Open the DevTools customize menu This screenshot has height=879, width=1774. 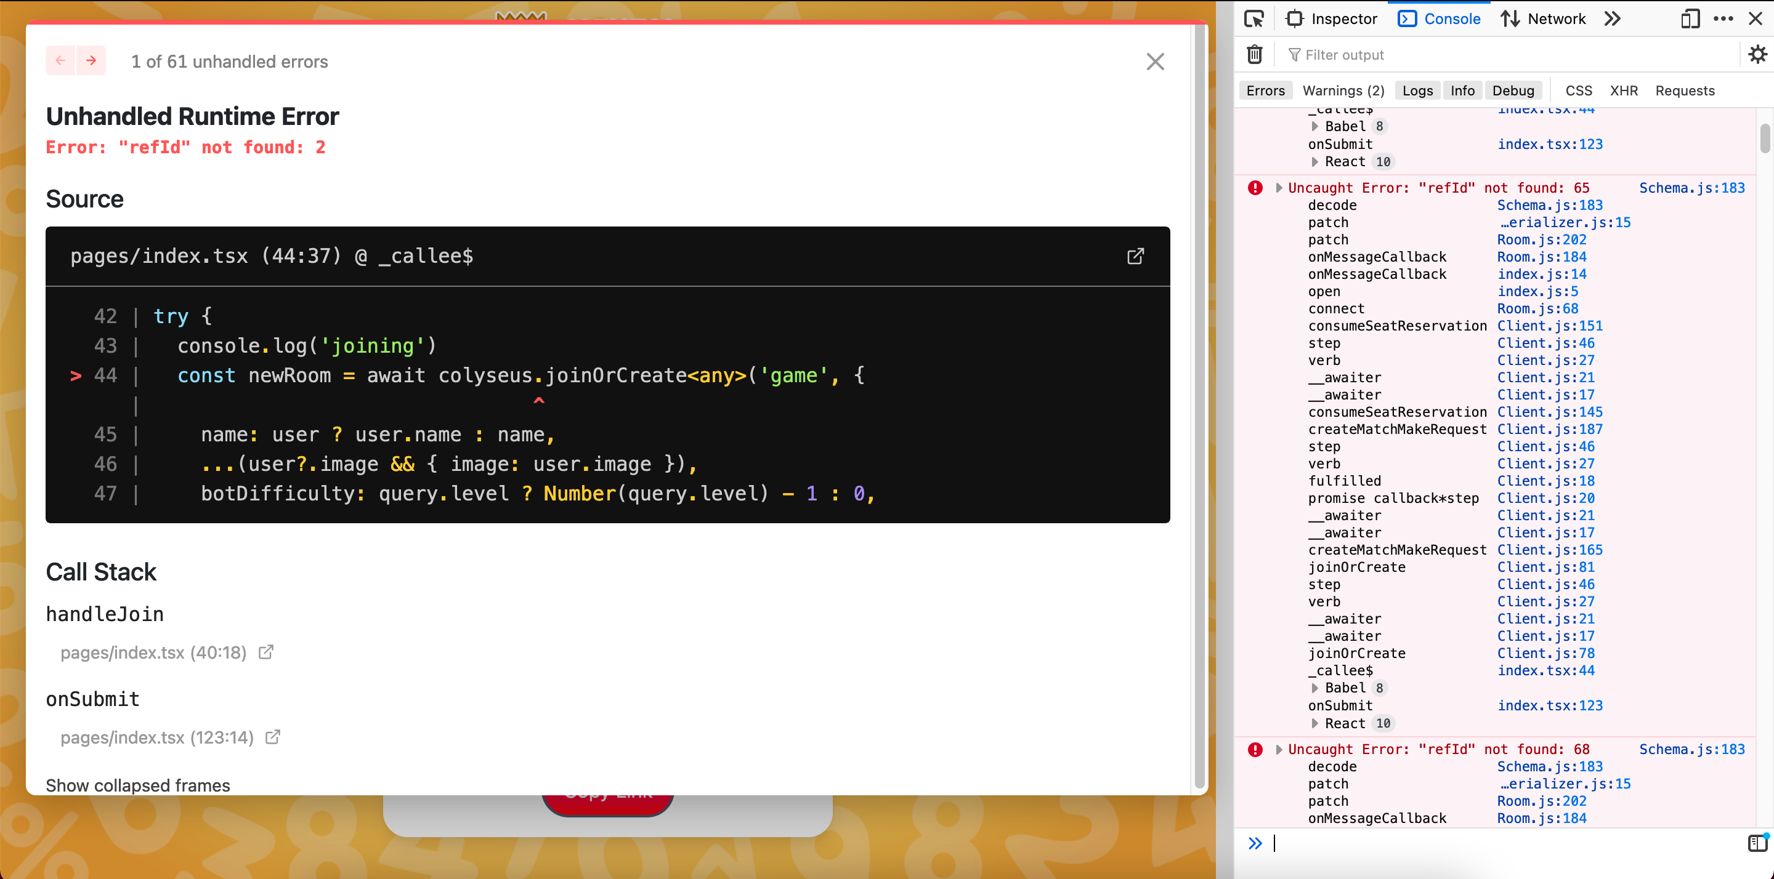1723,18
